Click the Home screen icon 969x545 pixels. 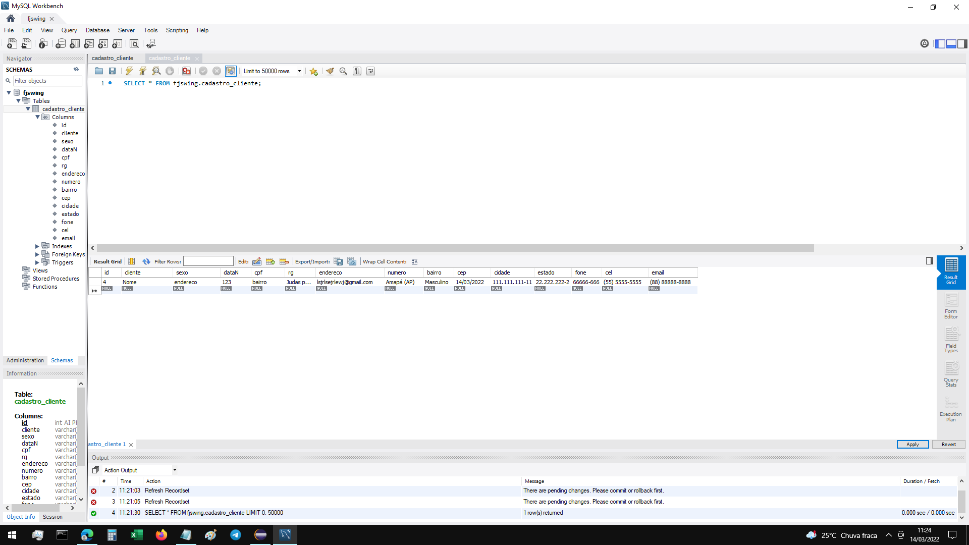click(x=11, y=18)
